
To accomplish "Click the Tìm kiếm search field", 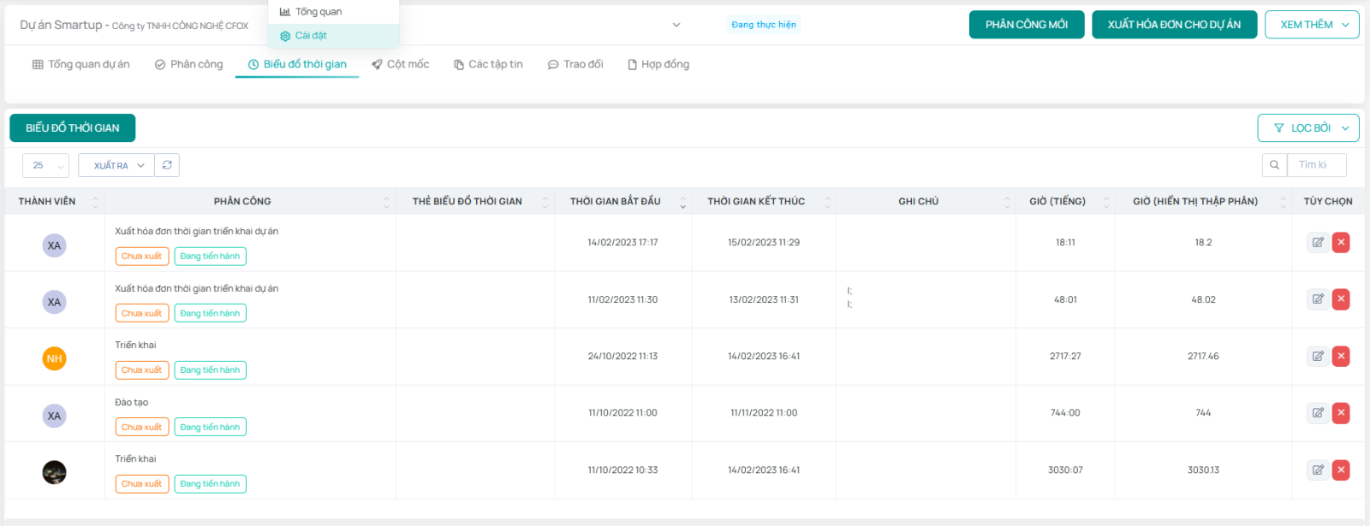I will [x=1316, y=165].
